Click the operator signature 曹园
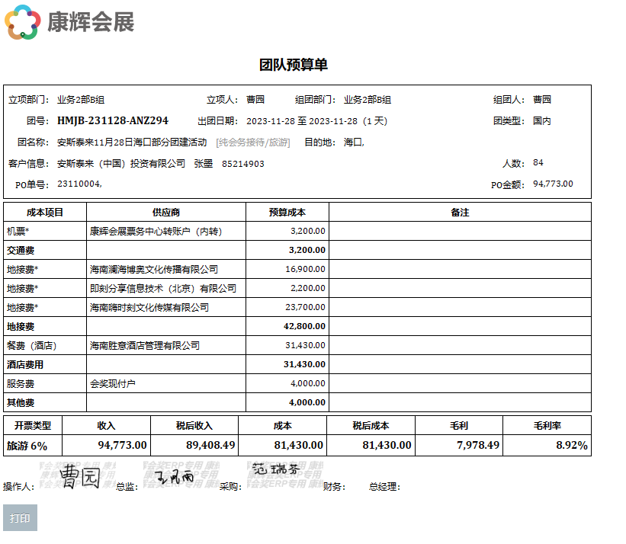 80,477
